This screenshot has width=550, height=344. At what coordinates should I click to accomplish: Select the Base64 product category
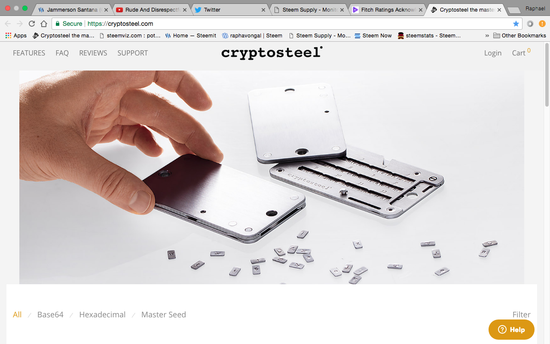coord(50,315)
